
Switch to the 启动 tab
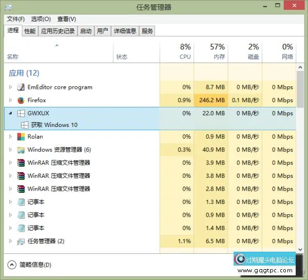(86, 31)
